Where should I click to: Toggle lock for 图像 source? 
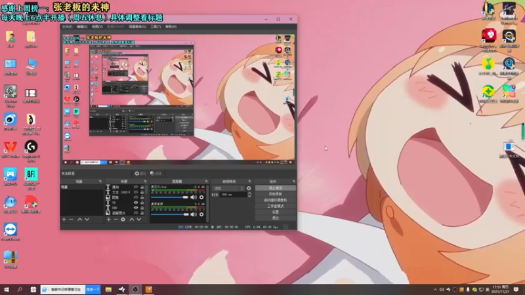tap(142, 197)
